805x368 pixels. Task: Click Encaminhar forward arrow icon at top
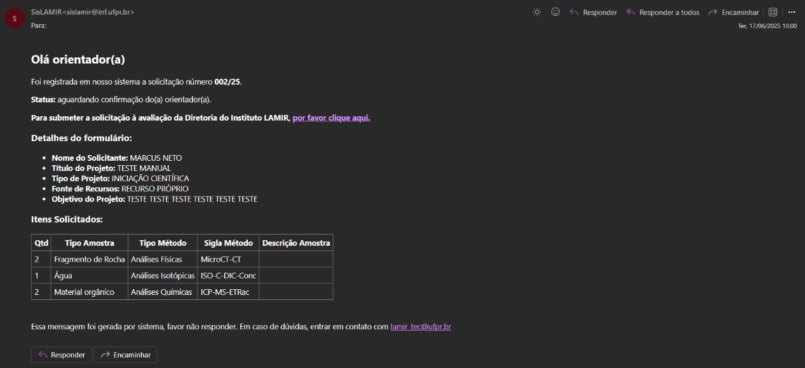[x=713, y=12]
